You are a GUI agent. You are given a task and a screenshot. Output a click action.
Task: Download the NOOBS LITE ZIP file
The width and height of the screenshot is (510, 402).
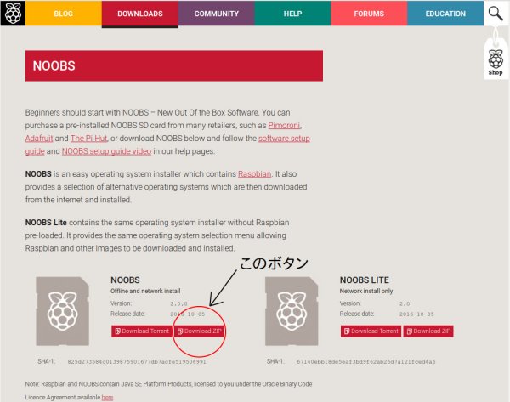point(428,331)
